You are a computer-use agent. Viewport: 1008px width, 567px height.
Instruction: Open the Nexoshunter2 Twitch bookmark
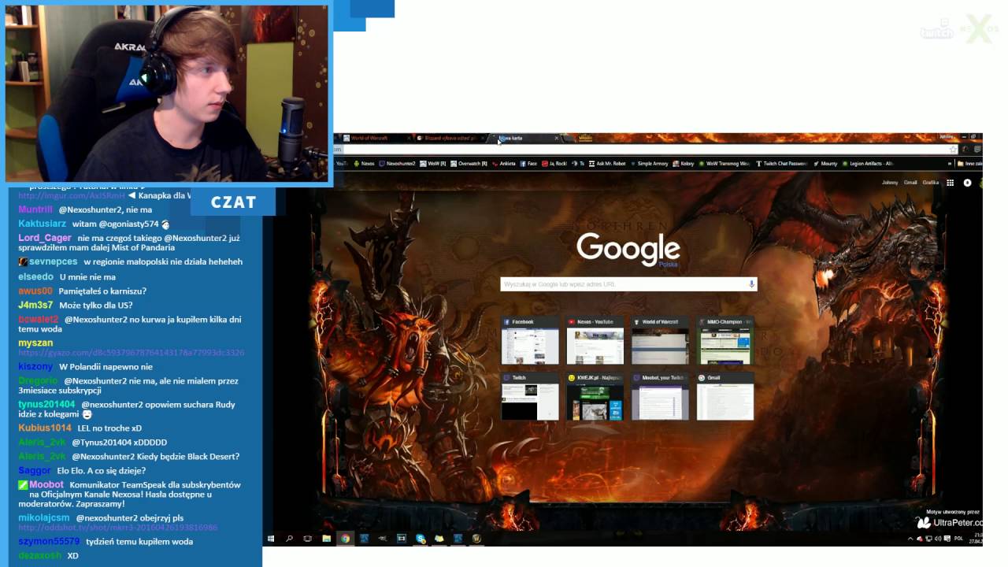click(x=397, y=164)
